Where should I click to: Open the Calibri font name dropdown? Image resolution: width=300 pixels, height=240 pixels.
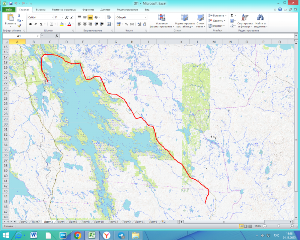[52, 17]
